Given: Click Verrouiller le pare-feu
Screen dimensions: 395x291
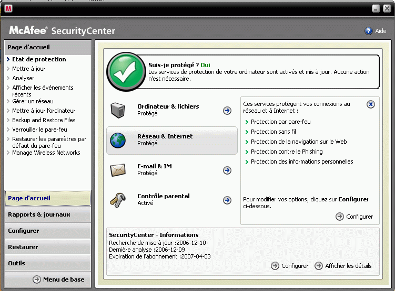Looking at the screenshot, I should click(x=39, y=130).
